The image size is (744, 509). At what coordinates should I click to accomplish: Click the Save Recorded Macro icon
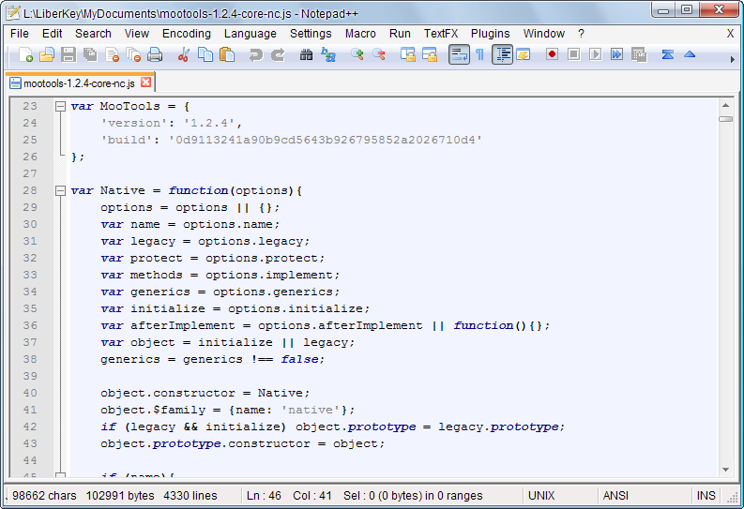coord(639,55)
